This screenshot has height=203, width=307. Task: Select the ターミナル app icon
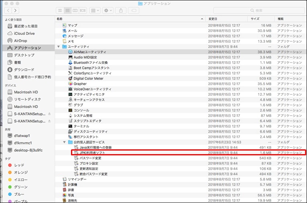click(x=70, y=126)
